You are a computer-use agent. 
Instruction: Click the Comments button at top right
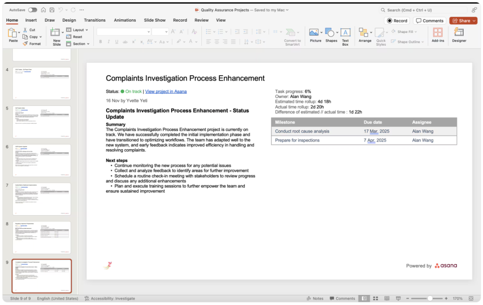[429, 21]
